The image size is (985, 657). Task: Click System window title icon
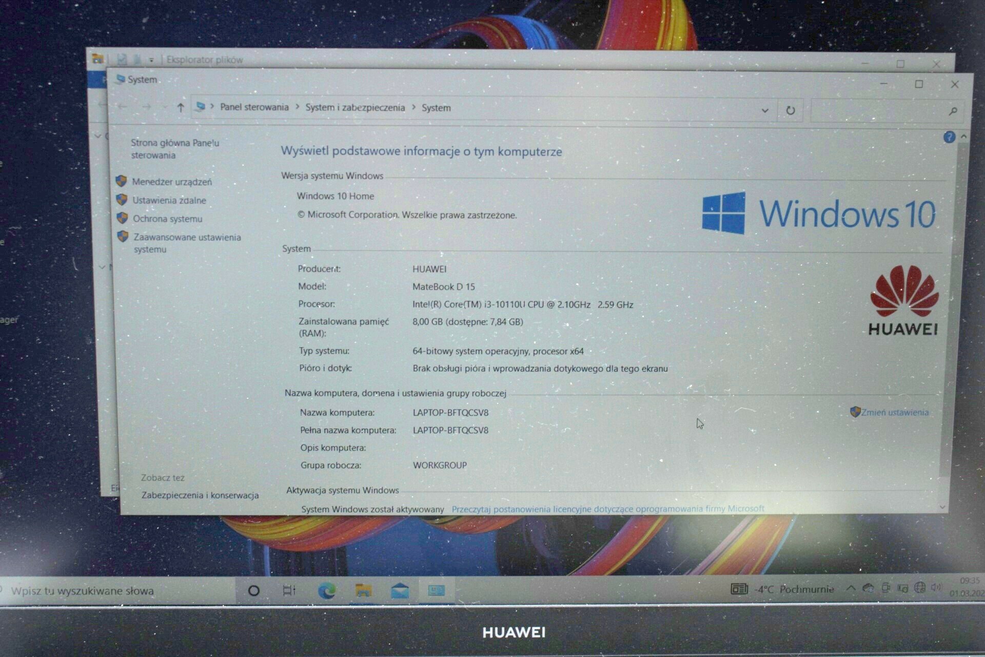(x=120, y=79)
